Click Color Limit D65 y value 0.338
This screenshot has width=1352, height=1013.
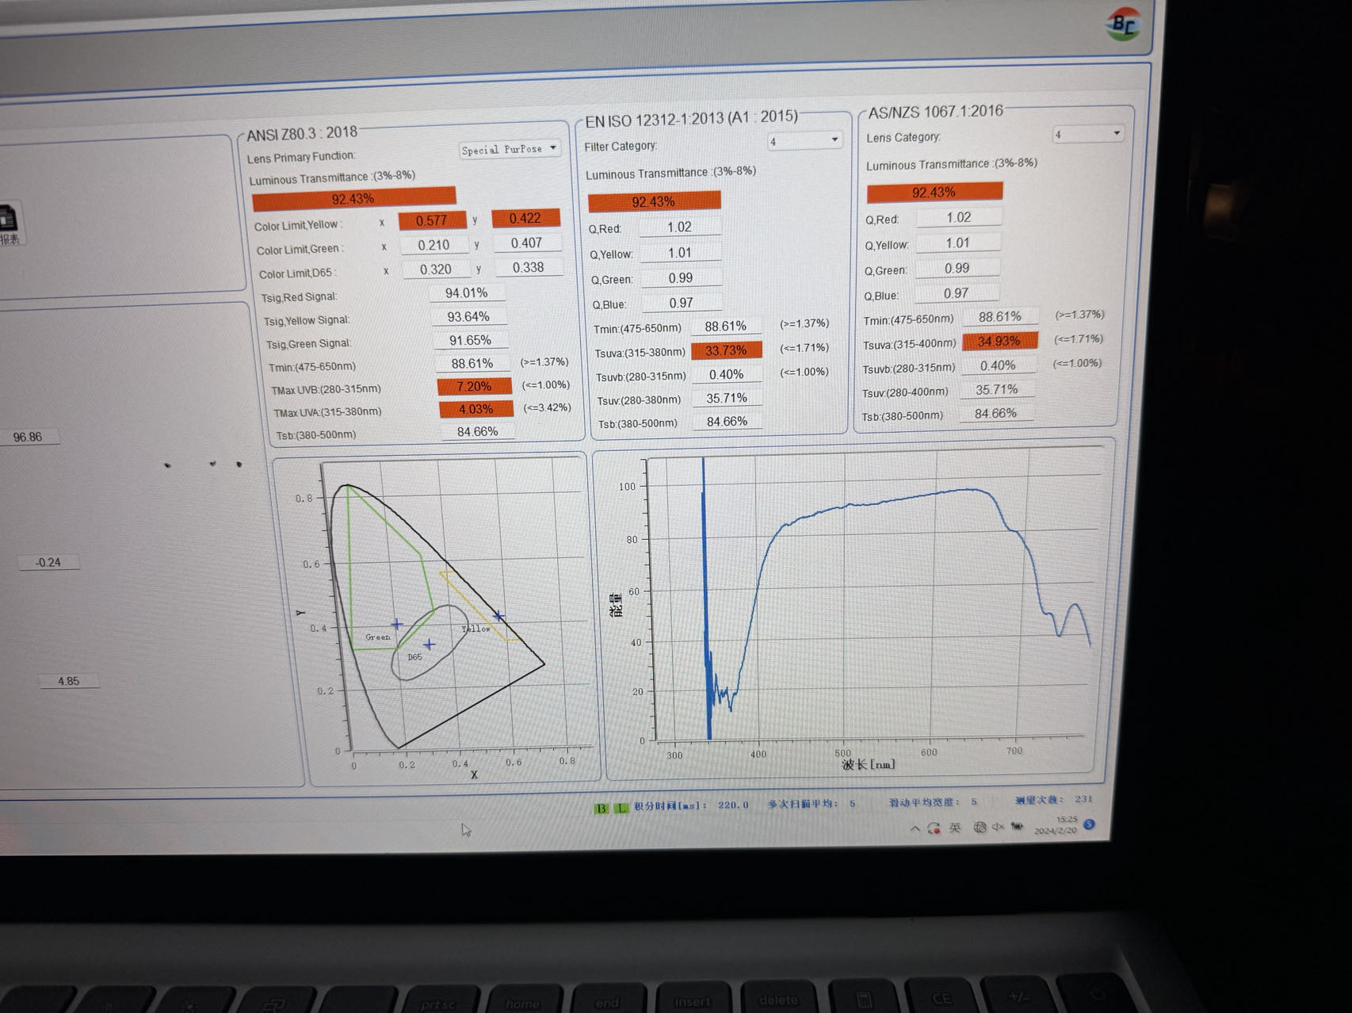529,267
